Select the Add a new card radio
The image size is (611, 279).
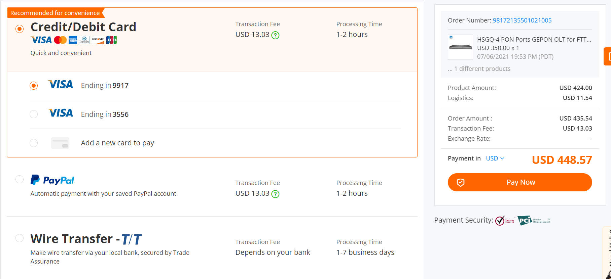pos(34,143)
